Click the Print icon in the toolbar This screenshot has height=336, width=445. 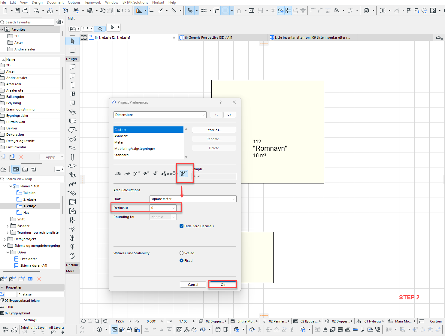click(25, 11)
